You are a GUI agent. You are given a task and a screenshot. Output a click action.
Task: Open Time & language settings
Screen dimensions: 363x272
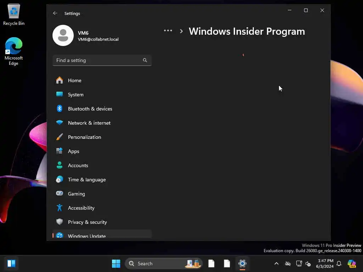102,180
